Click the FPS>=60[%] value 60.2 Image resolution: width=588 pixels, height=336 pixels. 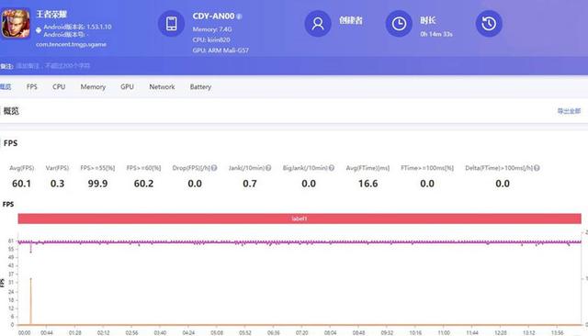[143, 184]
